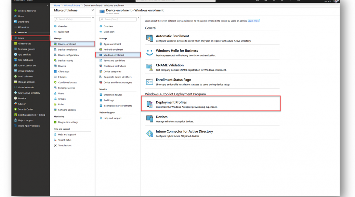Click the Windows Hello for Business smiley icon
This screenshot has height=197, width=355.
(149, 53)
